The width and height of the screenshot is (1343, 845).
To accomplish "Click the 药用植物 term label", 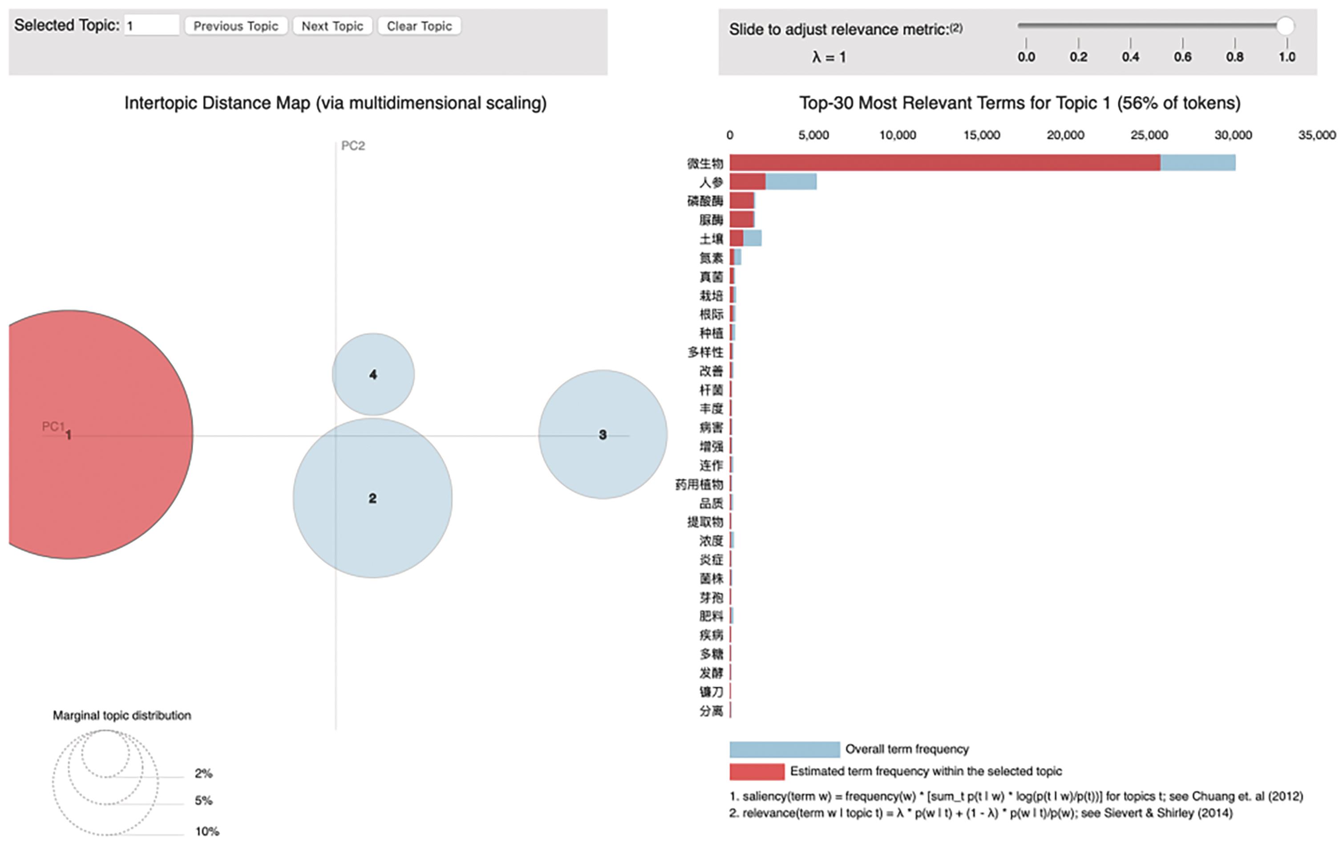I will coord(699,484).
